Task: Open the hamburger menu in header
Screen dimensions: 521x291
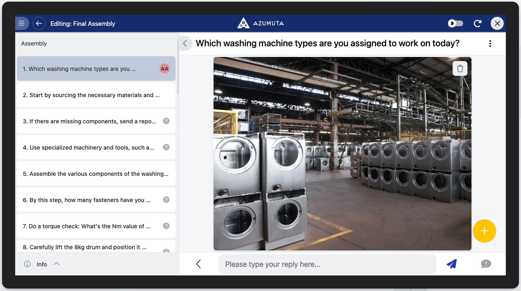Action: coord(22,23)
